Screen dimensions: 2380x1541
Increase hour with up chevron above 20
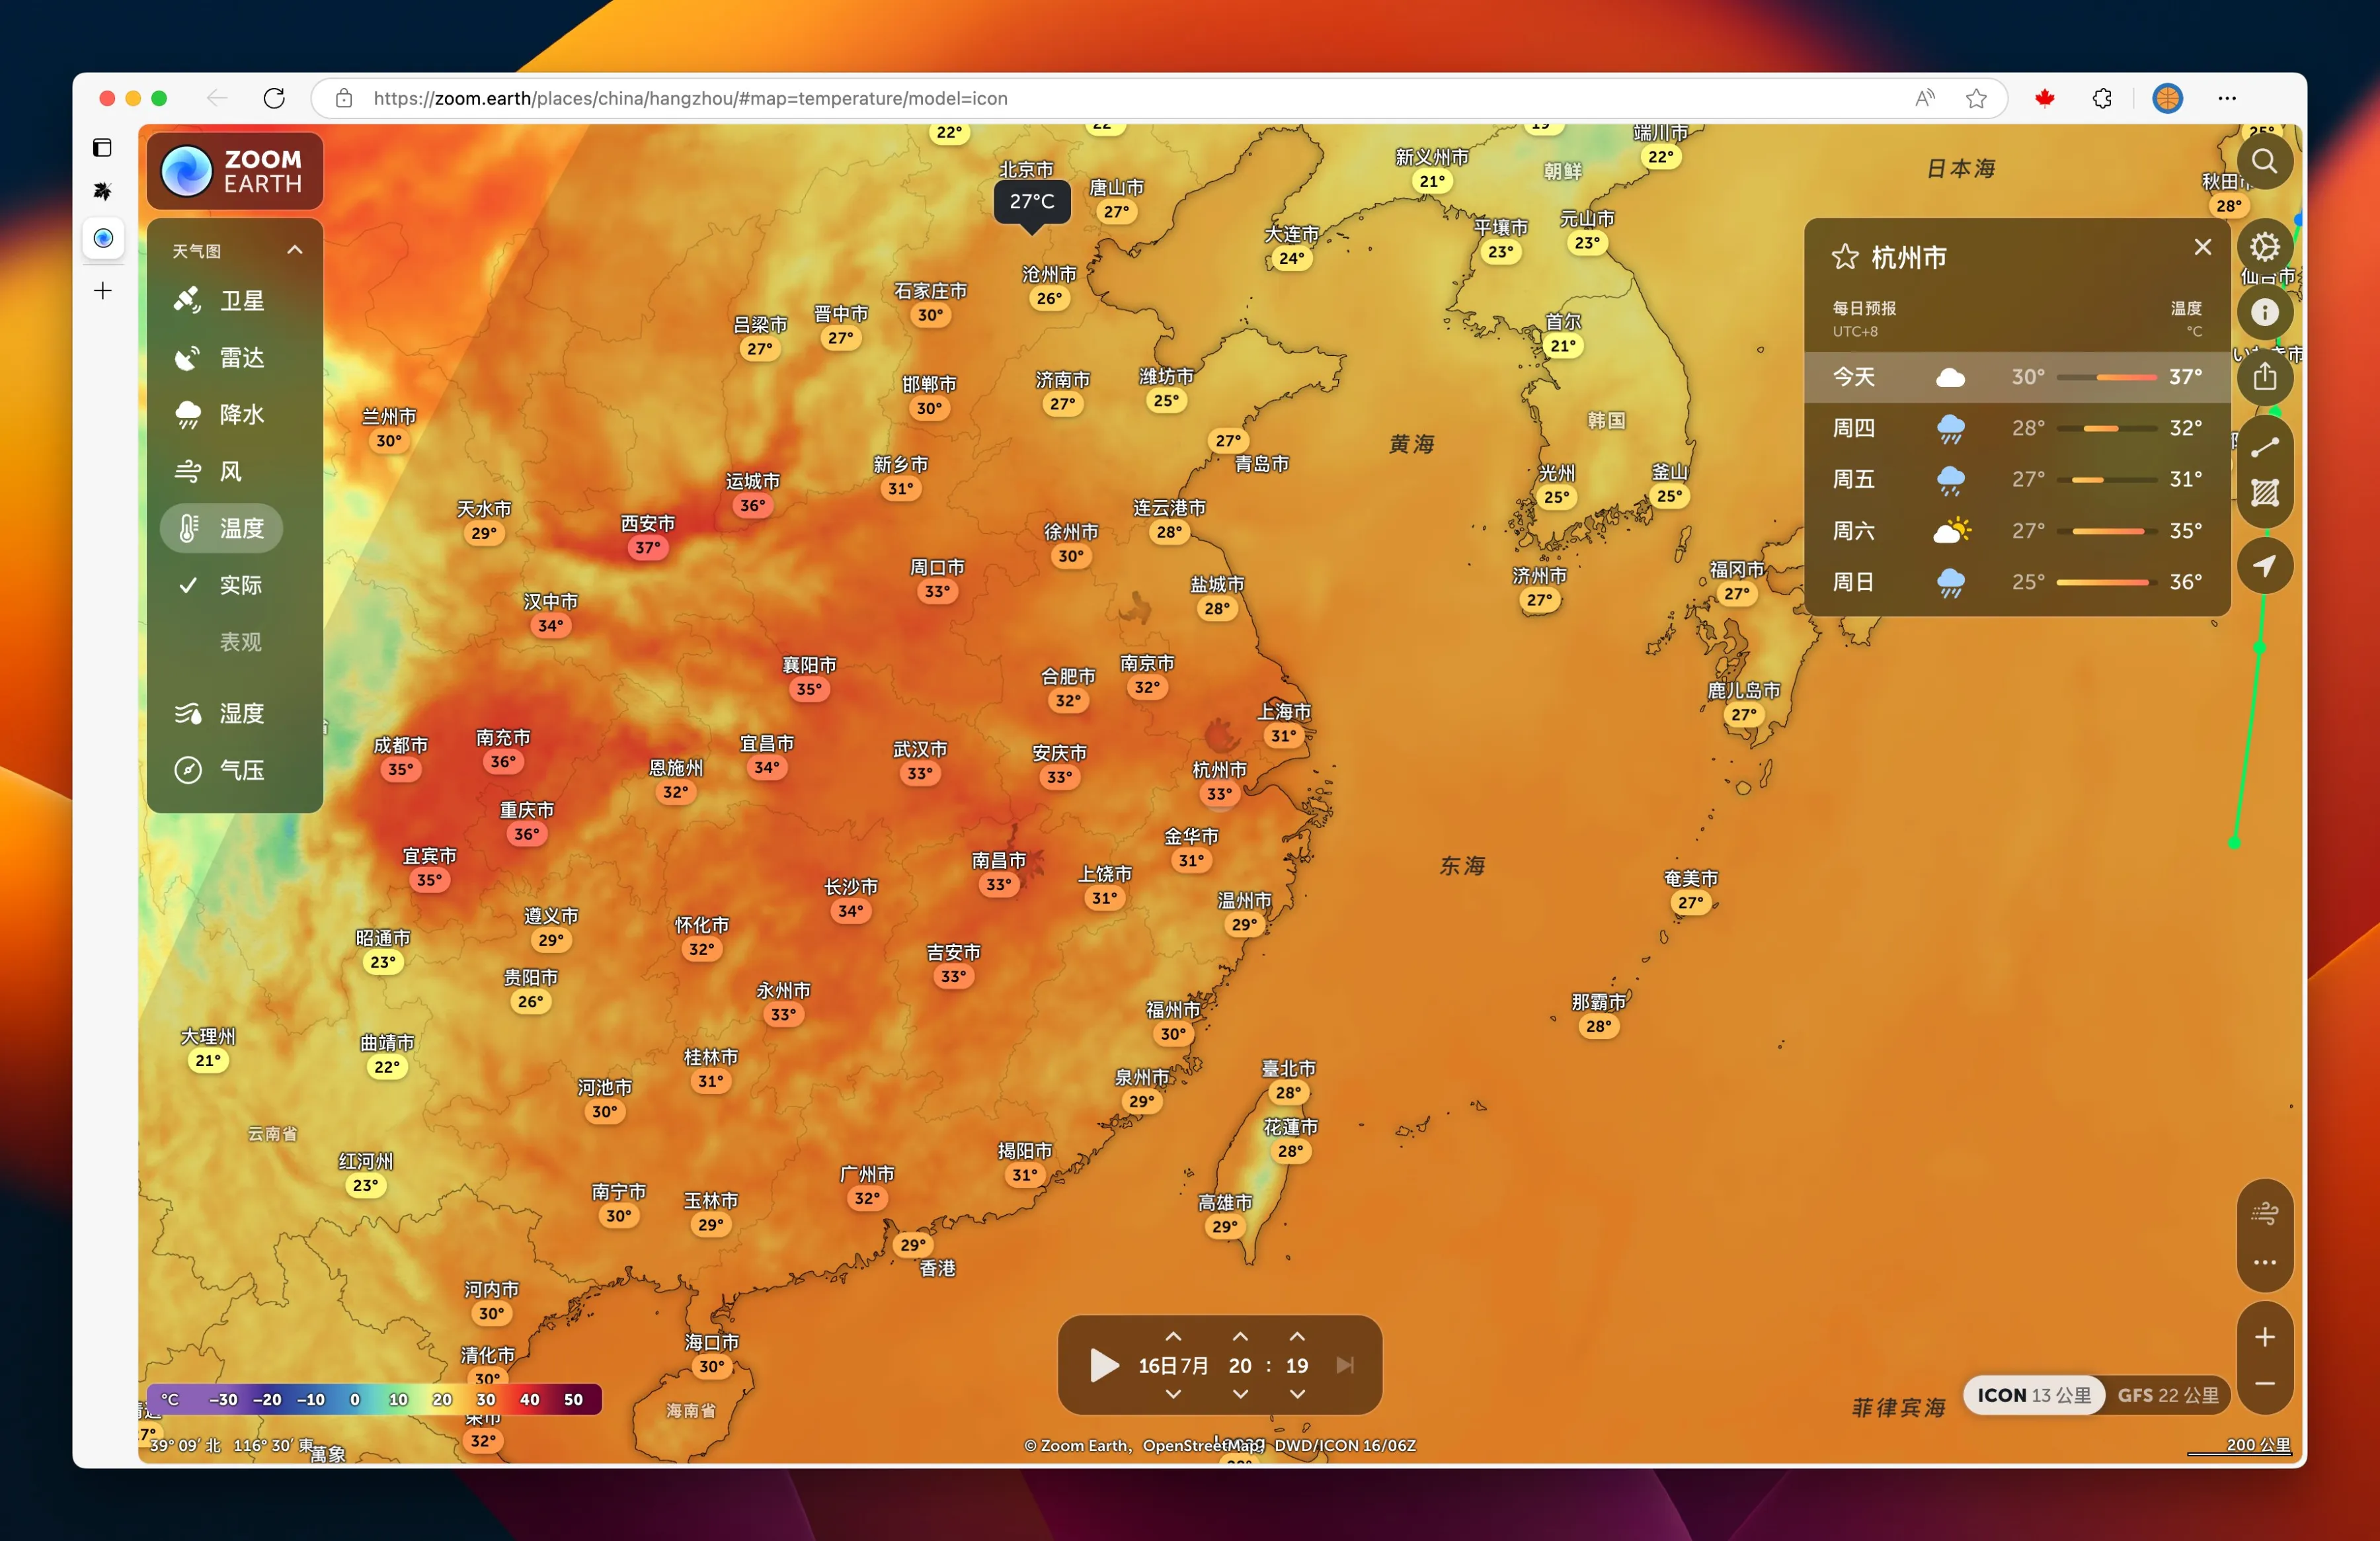(x=1240, y=1337)
